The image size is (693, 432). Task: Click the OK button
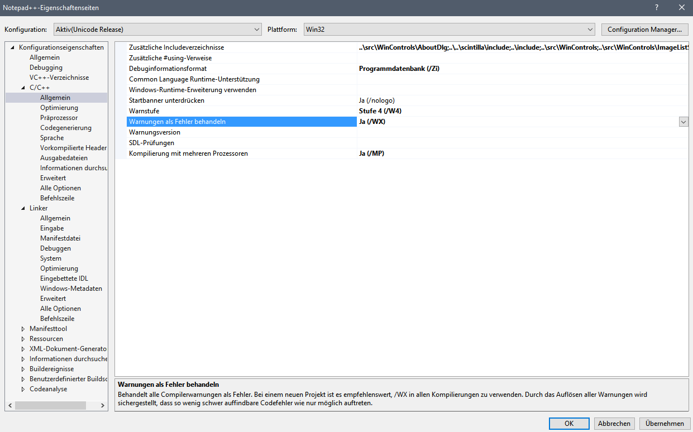click(x=569, y=424)
